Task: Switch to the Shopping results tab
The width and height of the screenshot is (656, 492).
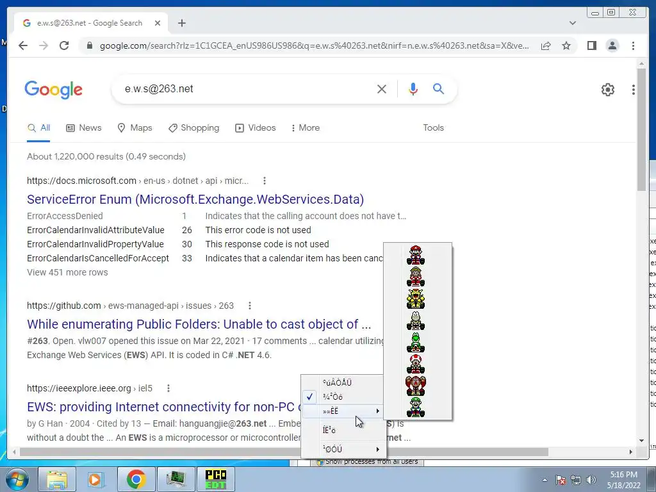Action: (193, 127)
